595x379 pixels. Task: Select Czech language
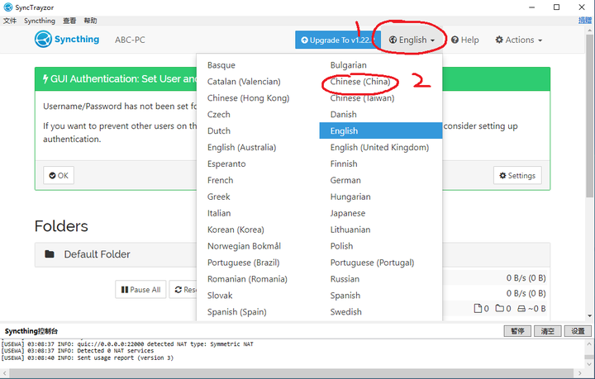pyautogui.click(x=218, y=115)
